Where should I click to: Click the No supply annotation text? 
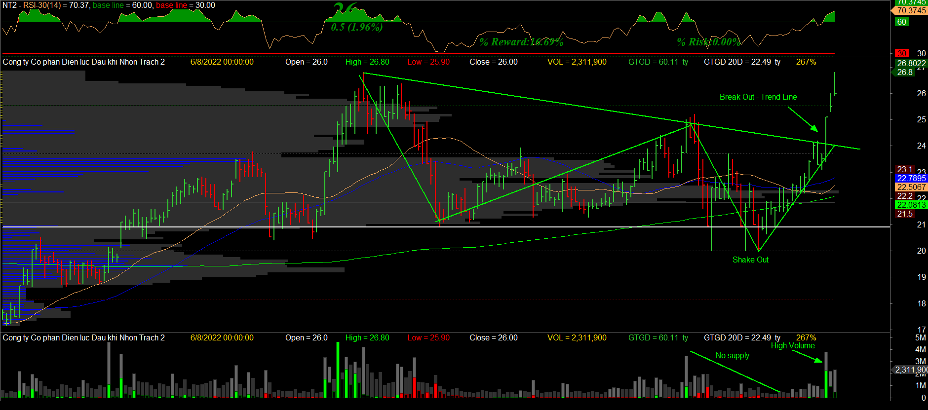(x=732, y=356)
